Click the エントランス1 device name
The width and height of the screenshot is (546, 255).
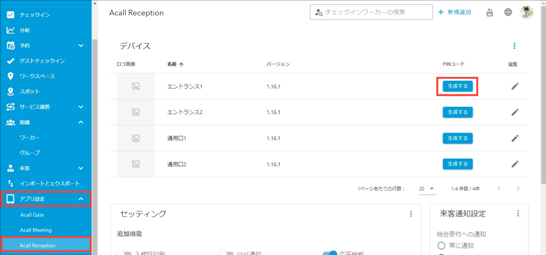184,87
